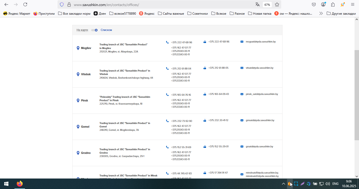Image resolution: width=359 pixels, height=189 pixels.
Task: Click the Vitebsk location pin icon
Action: (78, 74)
